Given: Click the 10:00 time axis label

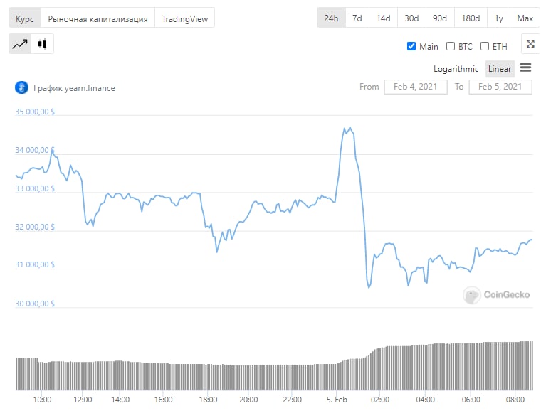Looking at the screenshot, I should 42,400.
